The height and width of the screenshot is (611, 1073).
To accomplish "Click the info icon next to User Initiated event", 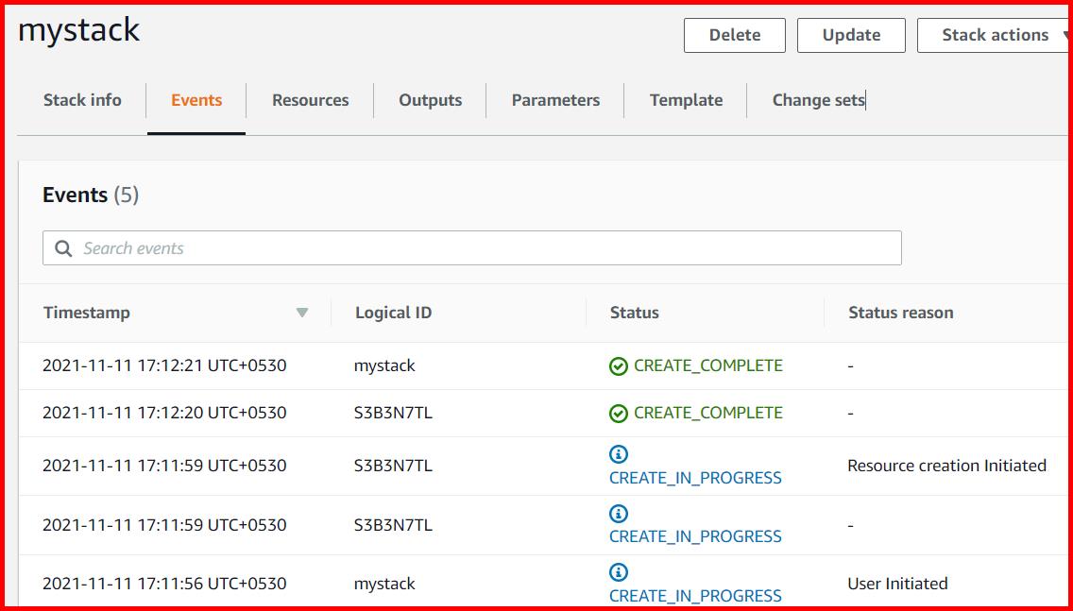I will (x=619, y=571).
